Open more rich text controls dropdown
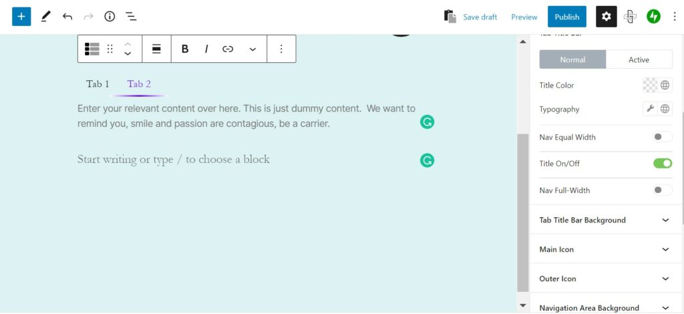The image size is (684, 314). pos(252,49)
